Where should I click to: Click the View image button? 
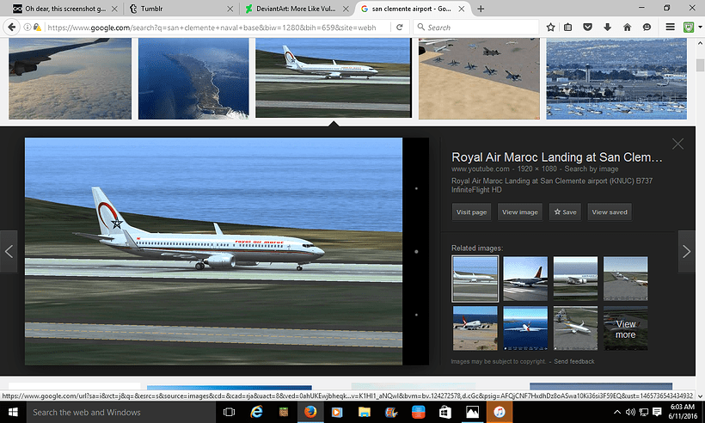point(520,212)
